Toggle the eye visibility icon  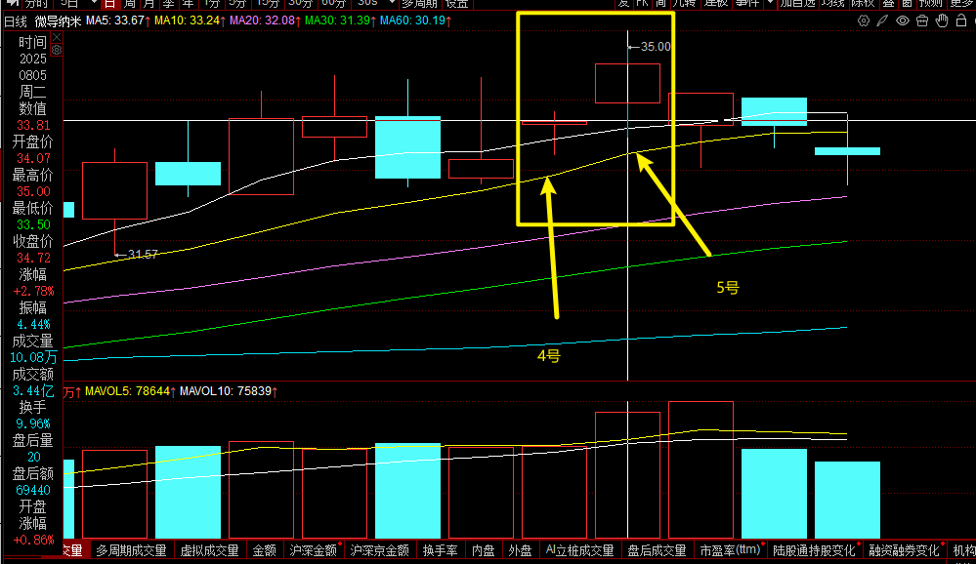click(x=903, y=20)
